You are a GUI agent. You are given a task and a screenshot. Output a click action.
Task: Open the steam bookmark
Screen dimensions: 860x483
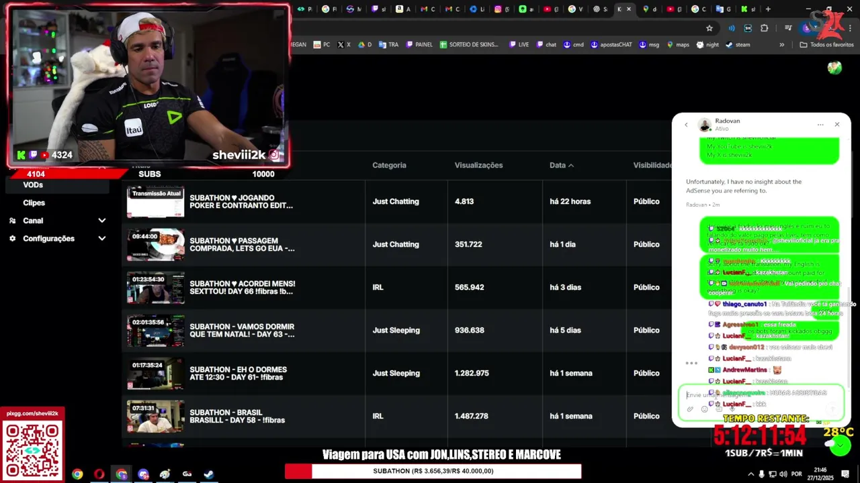[738, 45]
